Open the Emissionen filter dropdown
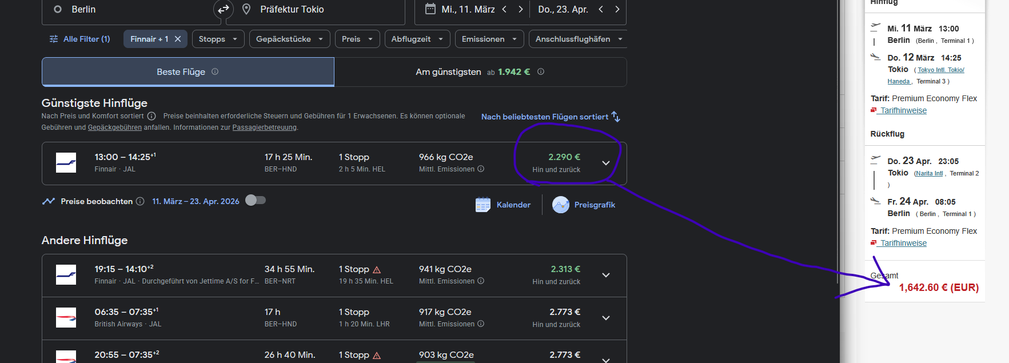This screenshot has width=1009, height=363. coord(489,39)
